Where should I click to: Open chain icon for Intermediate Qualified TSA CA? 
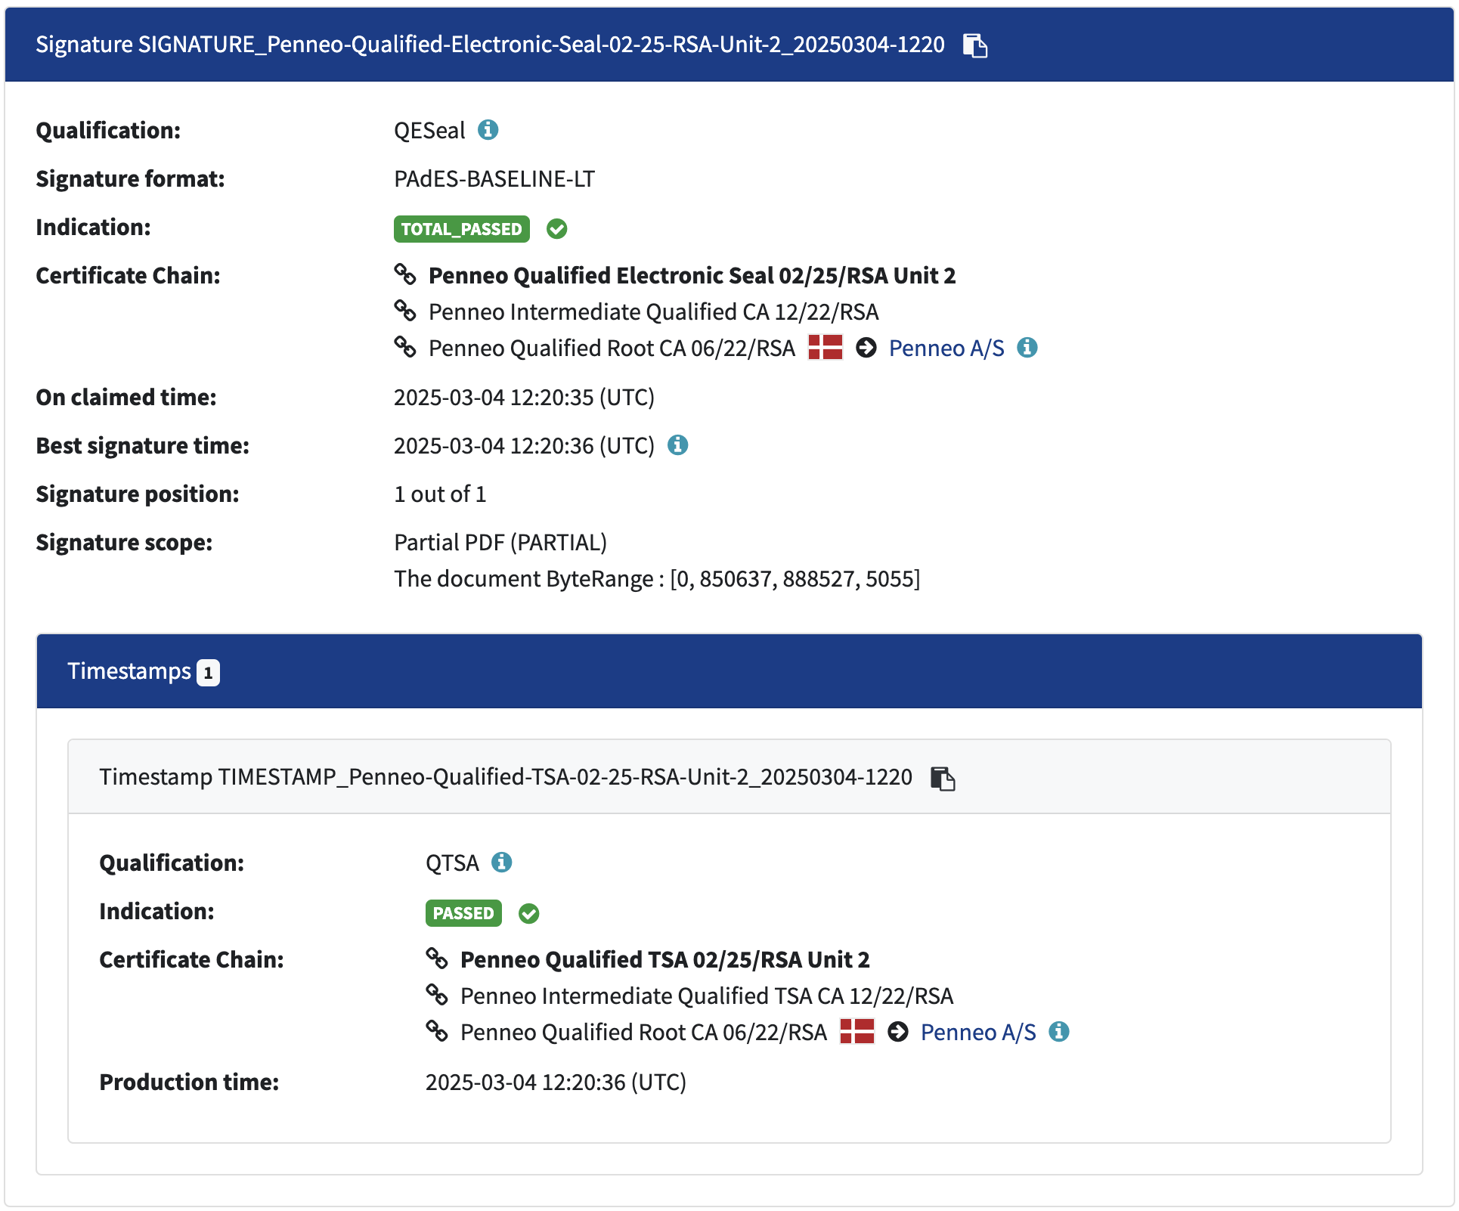[437, 995]
